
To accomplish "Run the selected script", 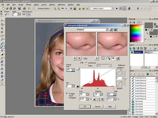I will click(117, 8).
